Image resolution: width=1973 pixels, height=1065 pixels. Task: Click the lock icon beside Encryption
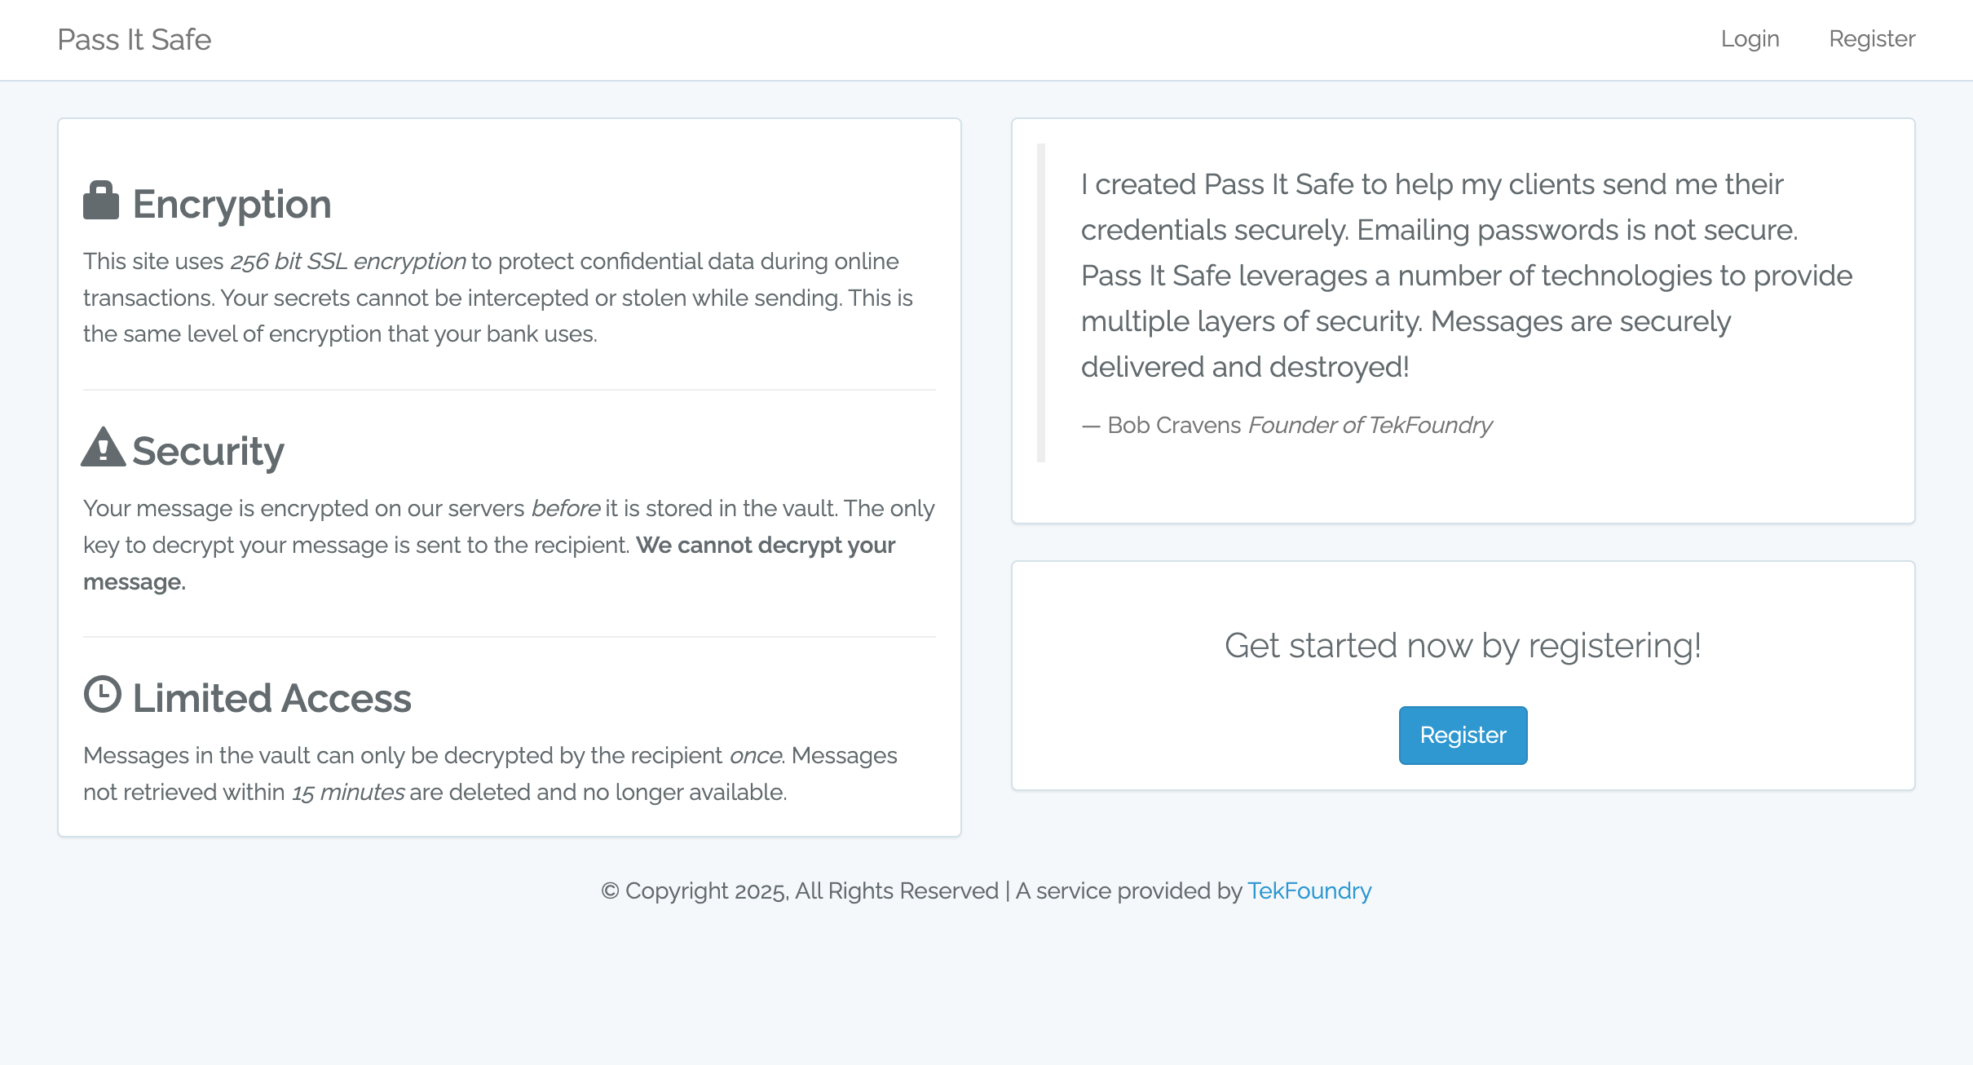click(101, 201)
